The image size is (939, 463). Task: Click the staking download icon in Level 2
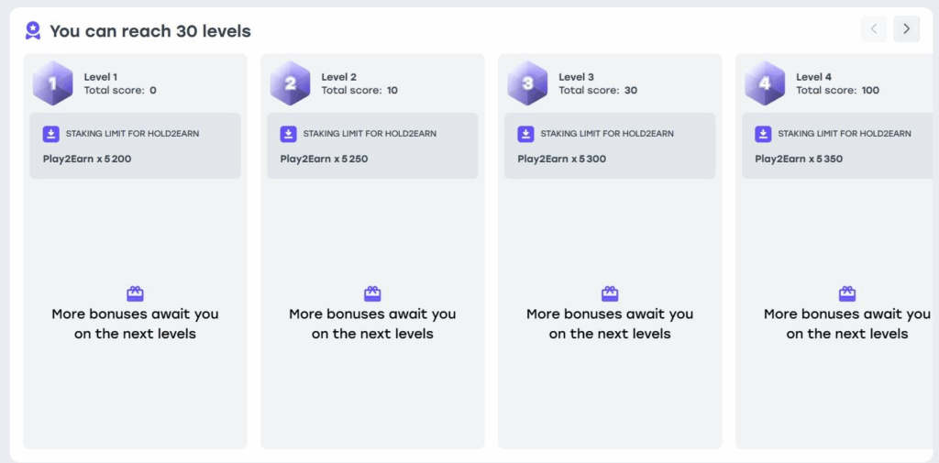[288, 134]
